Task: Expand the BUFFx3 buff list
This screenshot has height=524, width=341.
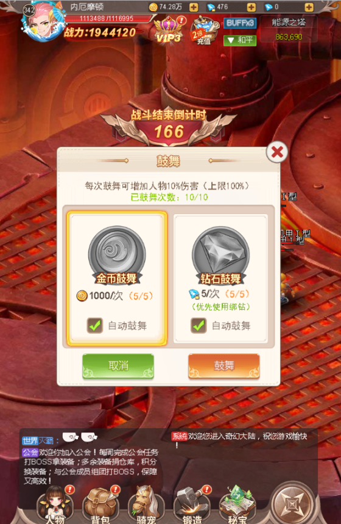Action: point(239,23)
